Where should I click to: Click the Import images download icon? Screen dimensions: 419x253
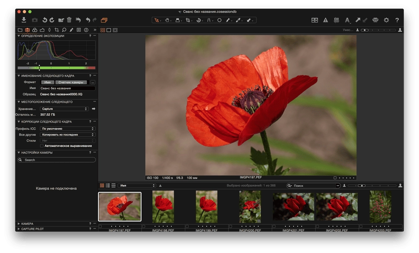pyautogui.click(x=24, y=20)
